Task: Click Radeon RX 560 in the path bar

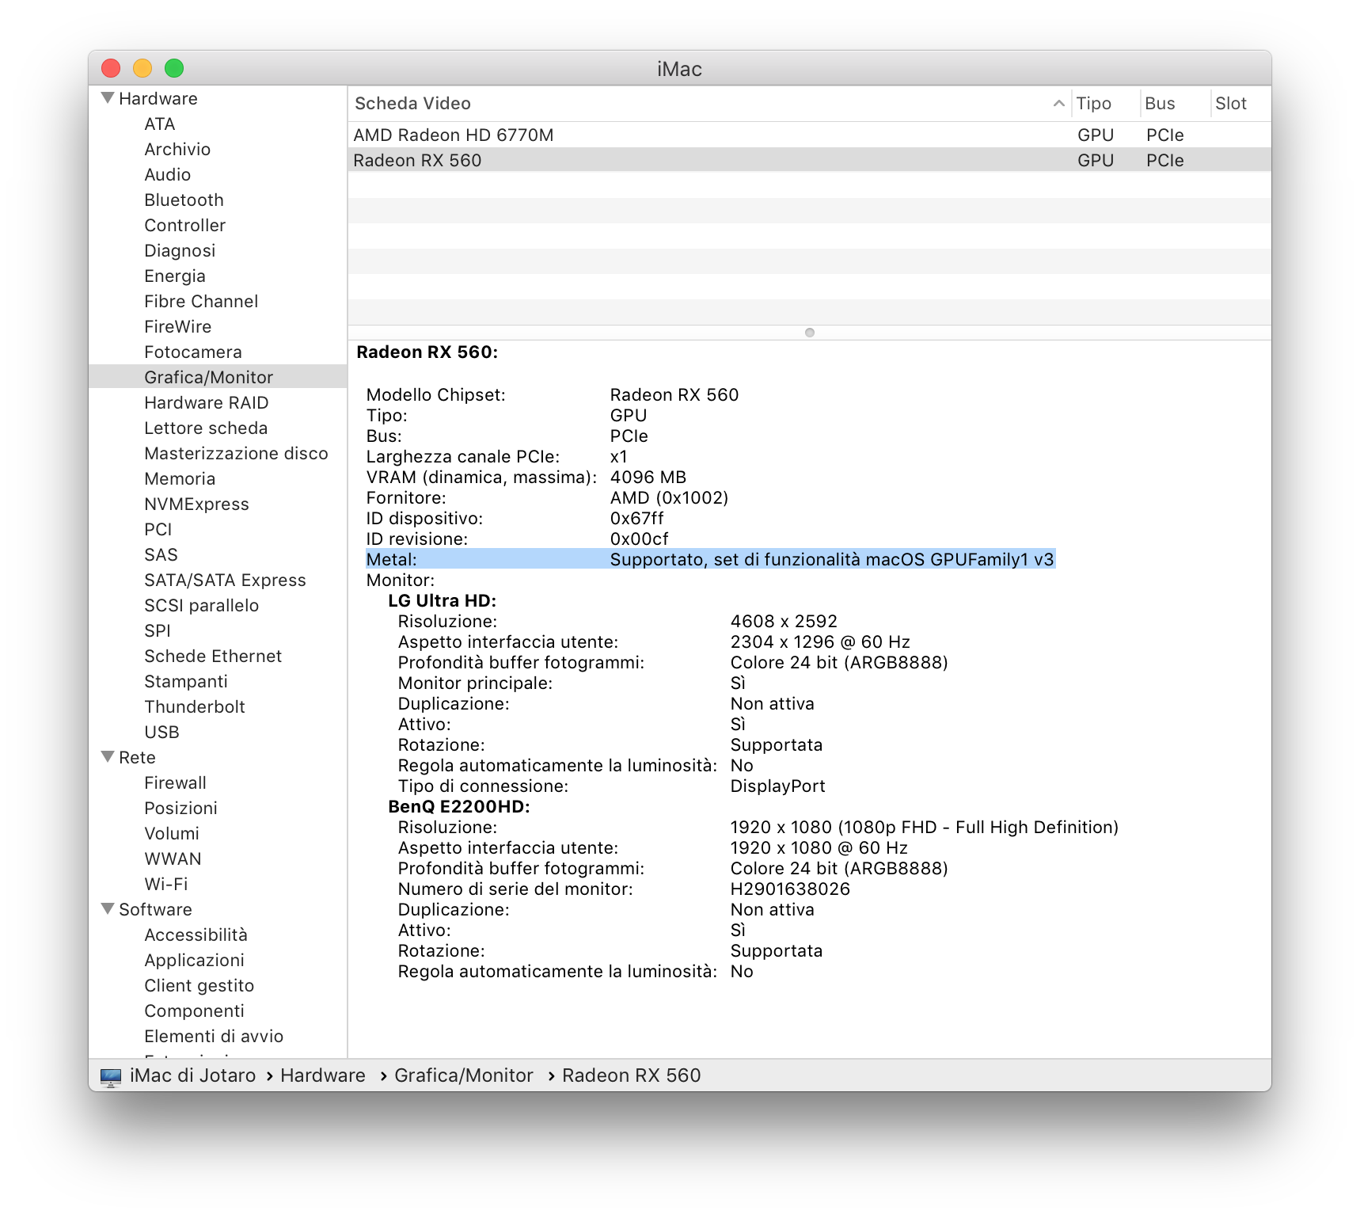Action: [632, 1075]
